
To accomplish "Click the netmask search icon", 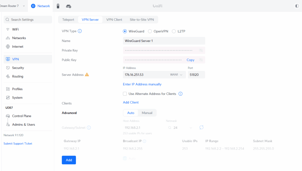I will [x=170, y=127].
